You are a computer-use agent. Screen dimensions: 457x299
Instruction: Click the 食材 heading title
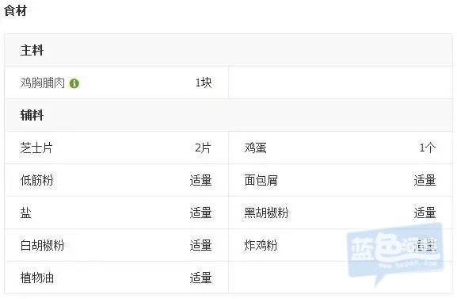pyautogui.click(x=16, y=11)
